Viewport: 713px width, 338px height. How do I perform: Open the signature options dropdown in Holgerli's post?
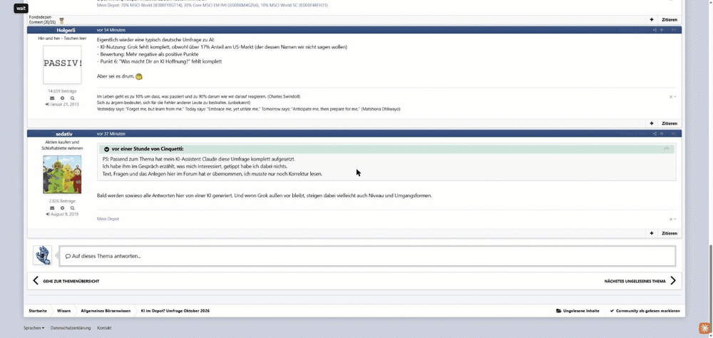pos(672,97)
